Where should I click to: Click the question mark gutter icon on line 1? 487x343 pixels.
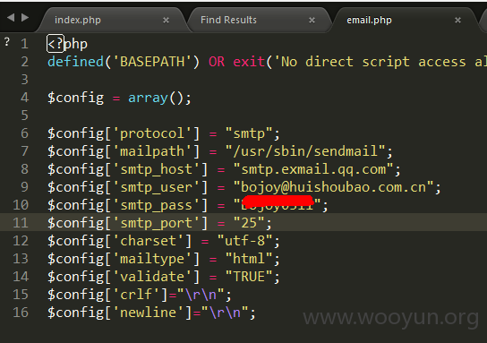click(7, 42)
